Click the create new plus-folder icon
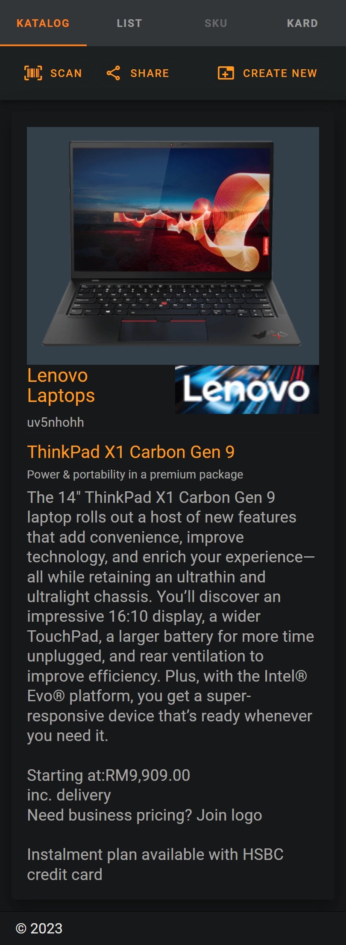 pyautogui.click(x=226, y=73)
